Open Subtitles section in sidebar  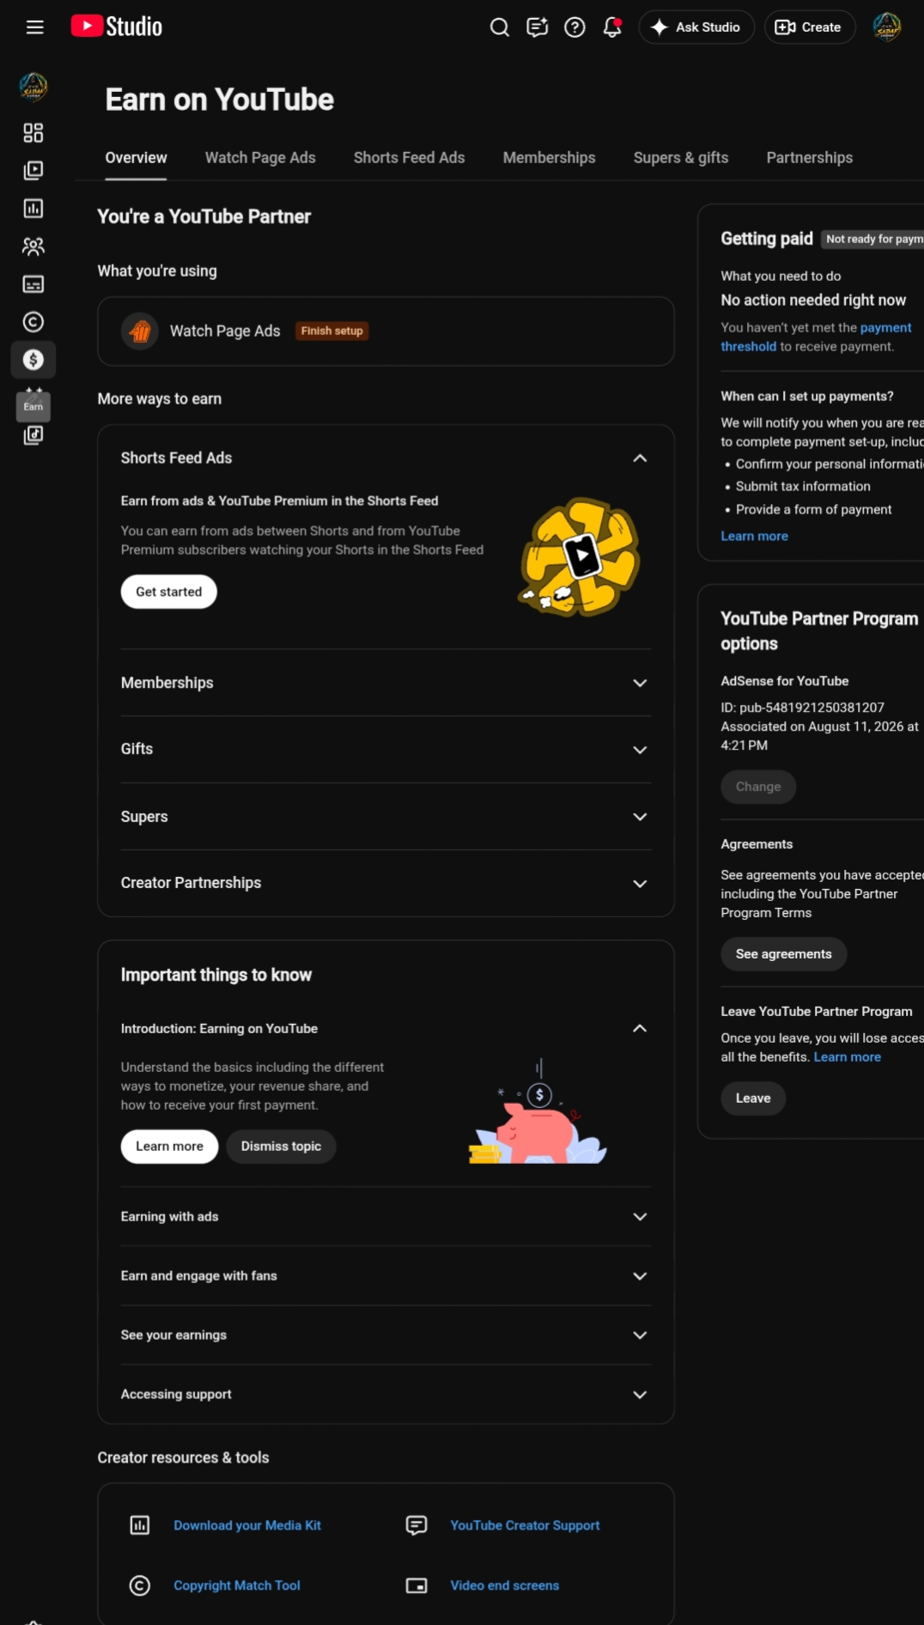33,284
